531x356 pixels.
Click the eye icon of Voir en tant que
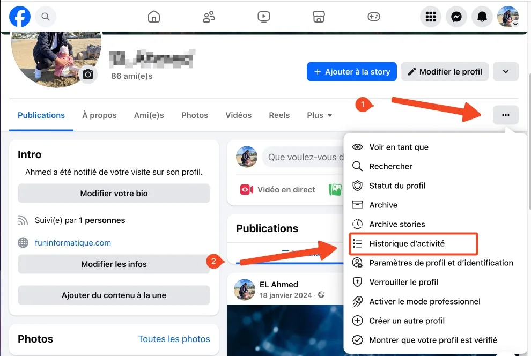tap(357, 147)
